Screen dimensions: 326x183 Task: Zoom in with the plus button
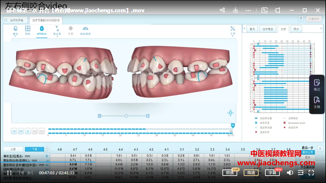[x=148, y=116]
